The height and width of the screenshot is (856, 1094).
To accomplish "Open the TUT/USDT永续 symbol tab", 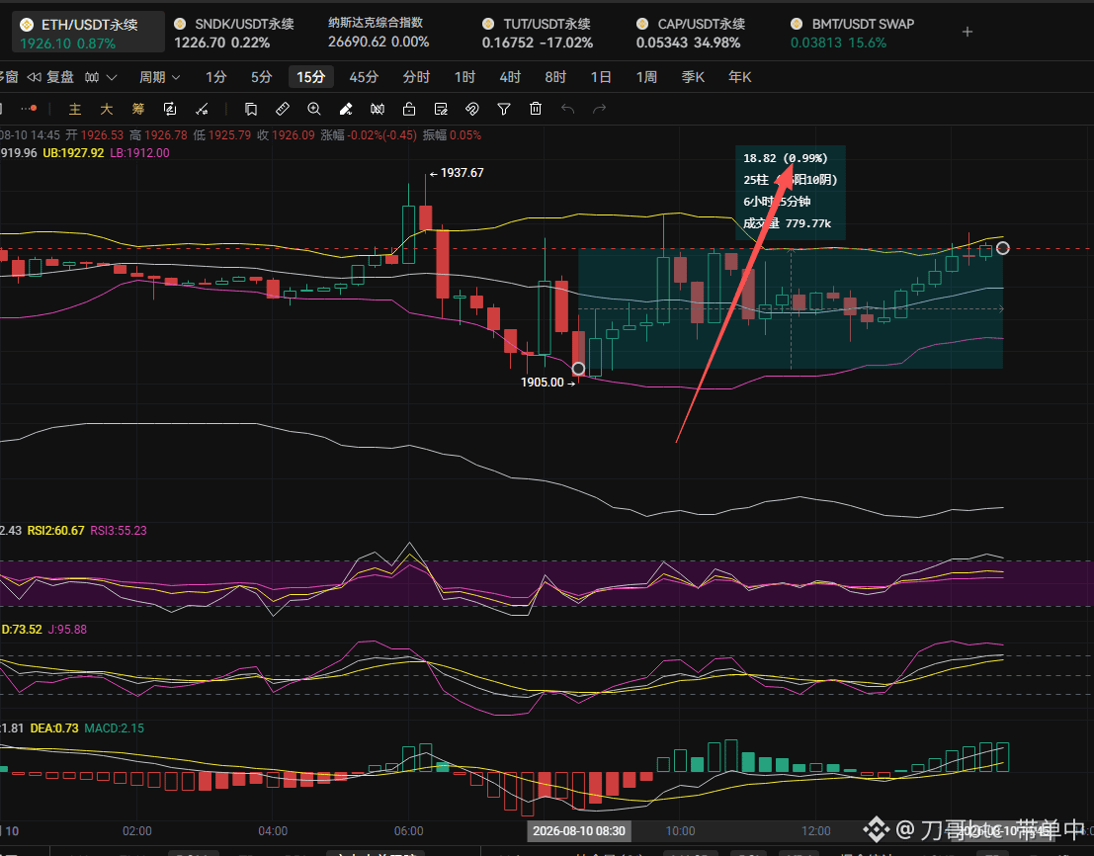I will pos(538,32).
